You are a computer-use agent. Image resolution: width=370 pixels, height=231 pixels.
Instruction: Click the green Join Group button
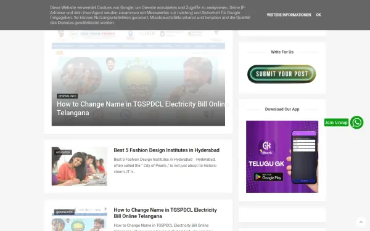click(x=336, y=123)
